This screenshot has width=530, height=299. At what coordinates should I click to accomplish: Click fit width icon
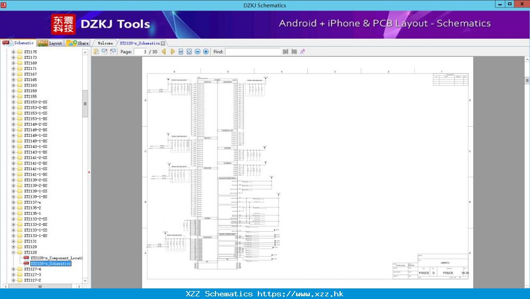(181, 52)
